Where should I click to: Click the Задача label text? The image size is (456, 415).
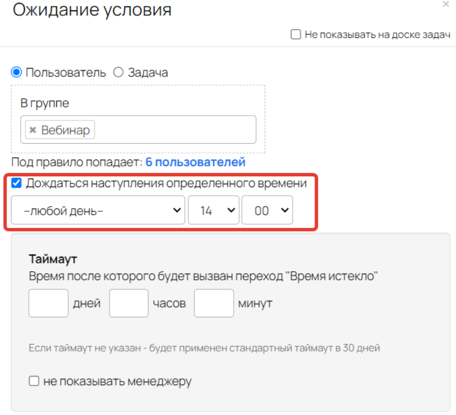pos(147,73)
